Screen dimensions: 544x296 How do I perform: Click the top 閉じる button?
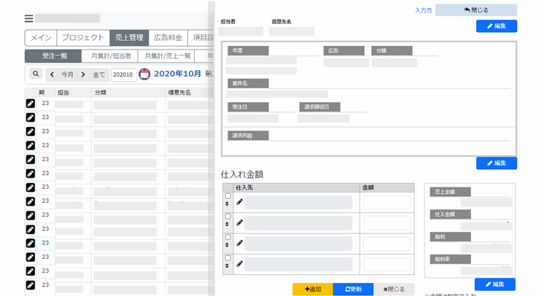coord(476,10)
